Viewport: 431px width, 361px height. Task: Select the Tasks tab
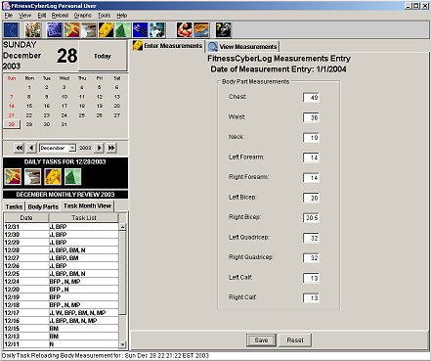click(14, 206)
